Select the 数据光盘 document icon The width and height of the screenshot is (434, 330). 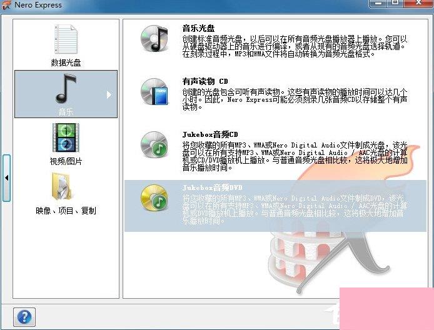pyautogui.click(x=66, y=39)
